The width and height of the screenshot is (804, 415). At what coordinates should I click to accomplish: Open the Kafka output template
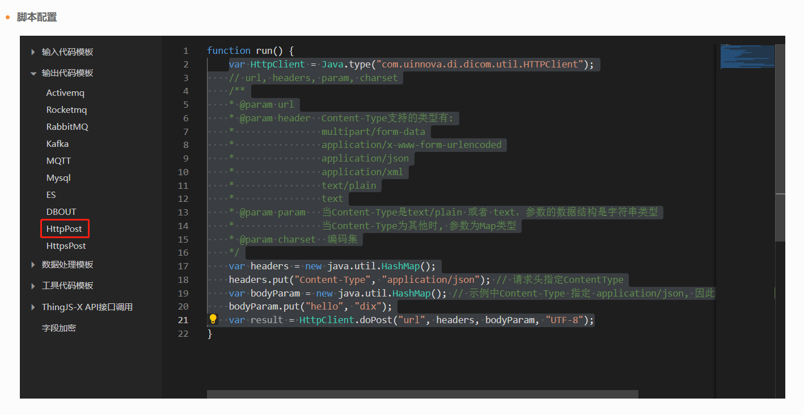tap(57, 144)
